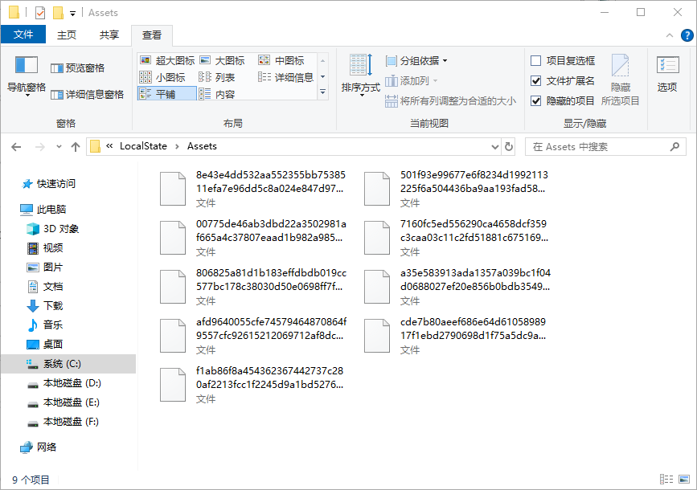Expand the address bar history dropdown
697x490 pixels.
[x=496, y=146]
